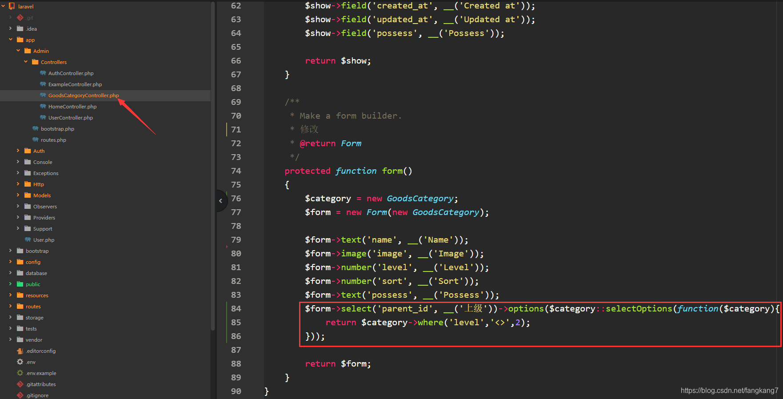
Task: Open routes.php under Admin
Action: (x=53, y=140)
